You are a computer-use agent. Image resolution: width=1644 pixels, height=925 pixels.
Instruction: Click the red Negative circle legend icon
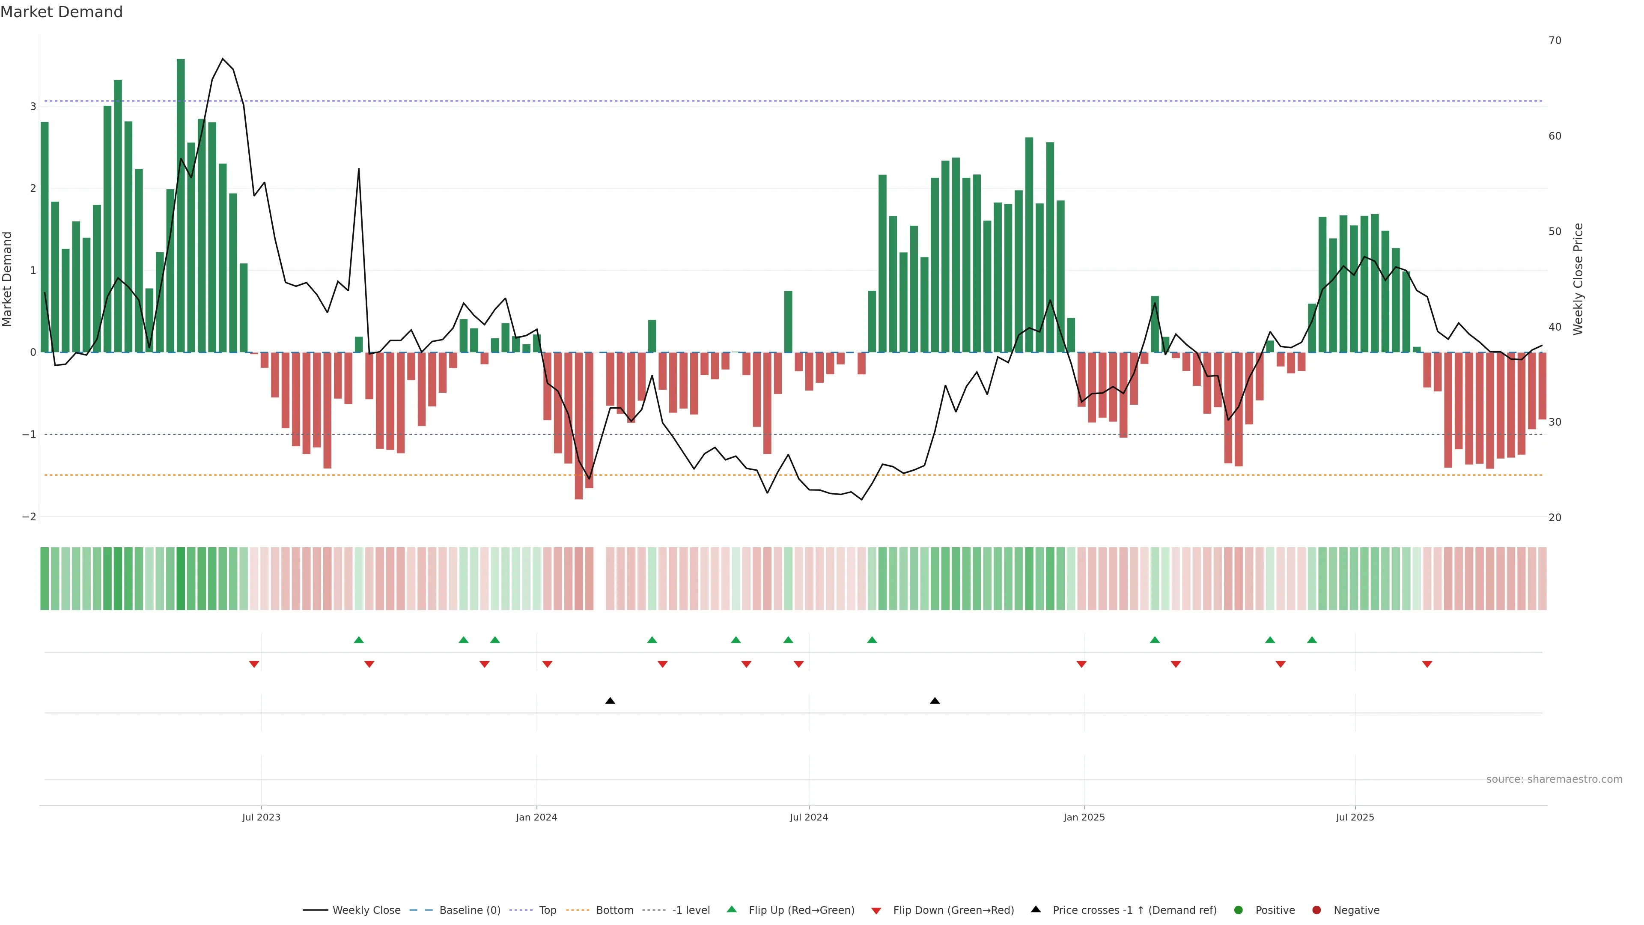(1316, 910)
